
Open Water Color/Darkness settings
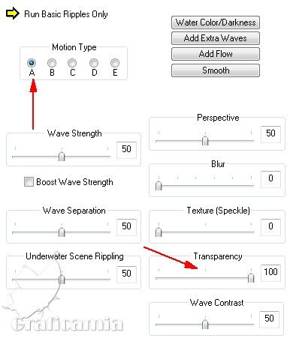216,22
